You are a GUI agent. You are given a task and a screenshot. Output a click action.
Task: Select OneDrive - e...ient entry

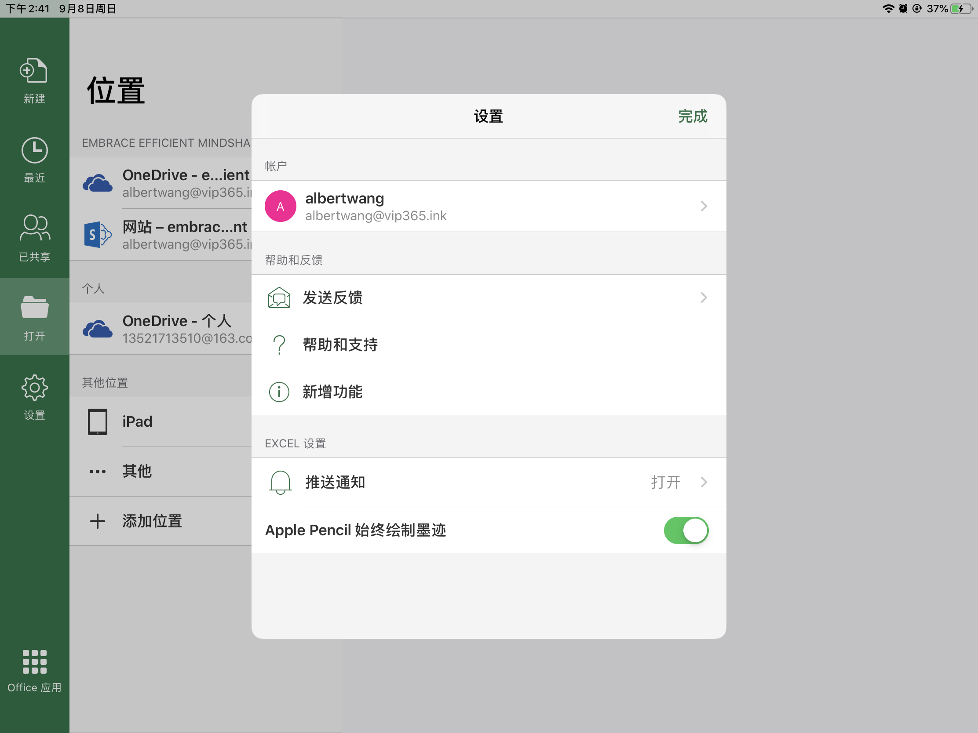161,183
